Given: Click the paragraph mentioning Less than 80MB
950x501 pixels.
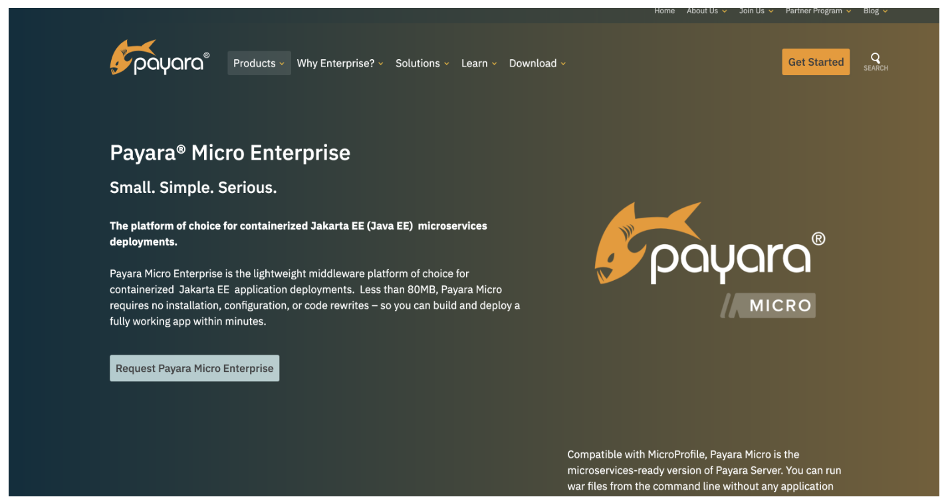Looking at the screenshot, I should click(314, 297).
